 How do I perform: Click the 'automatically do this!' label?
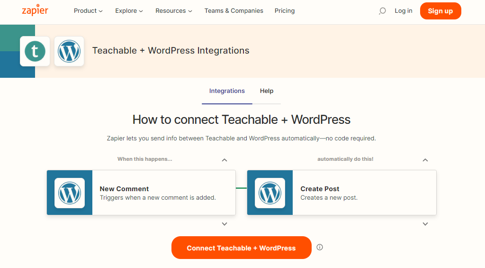[x=345, y=159]
